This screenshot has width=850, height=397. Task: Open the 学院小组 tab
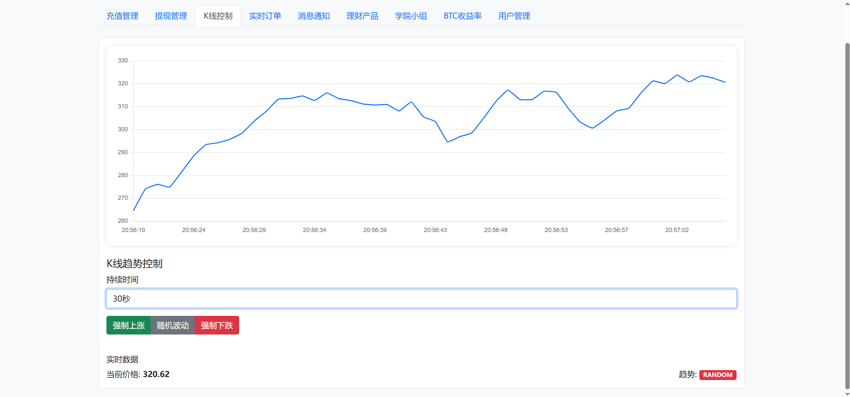411,16
